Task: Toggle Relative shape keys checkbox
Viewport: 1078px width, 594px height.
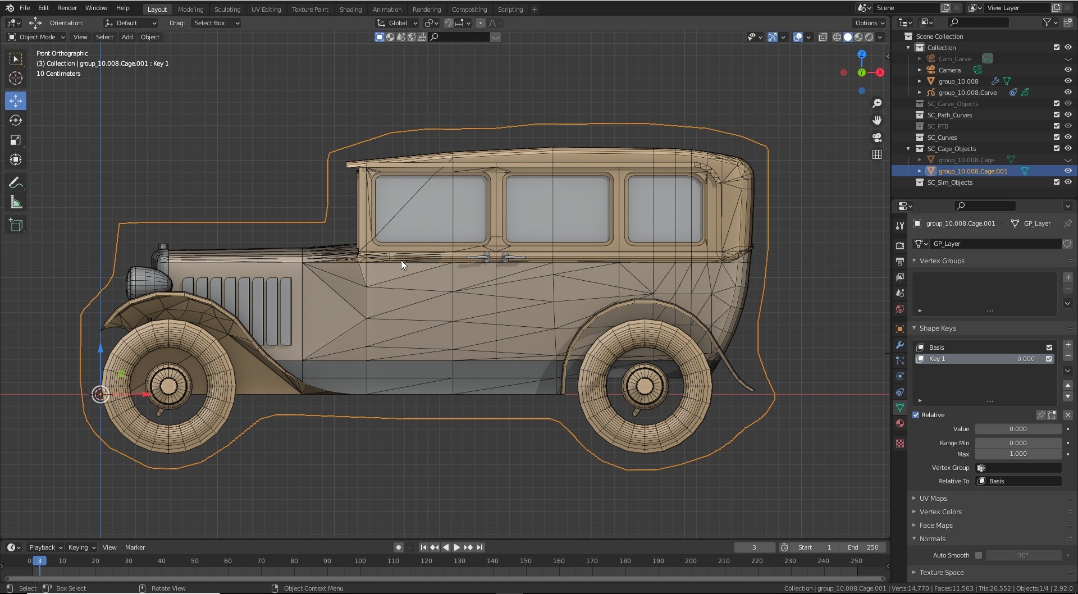Action: [916, 415]
